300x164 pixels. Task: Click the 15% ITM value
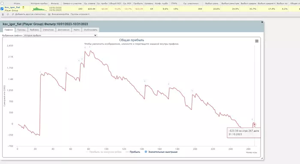176,9
